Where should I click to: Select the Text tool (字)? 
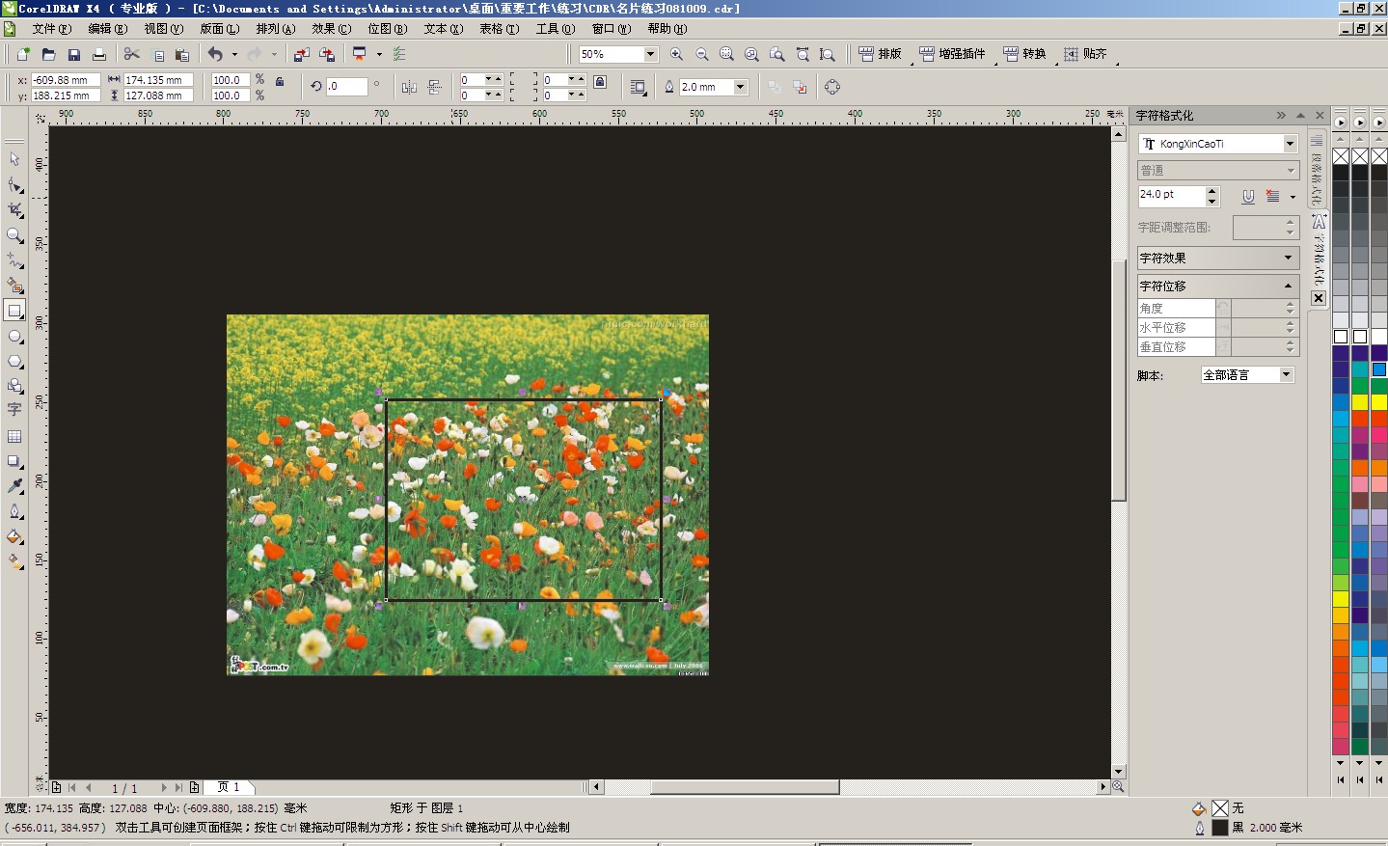coord(14,410)
